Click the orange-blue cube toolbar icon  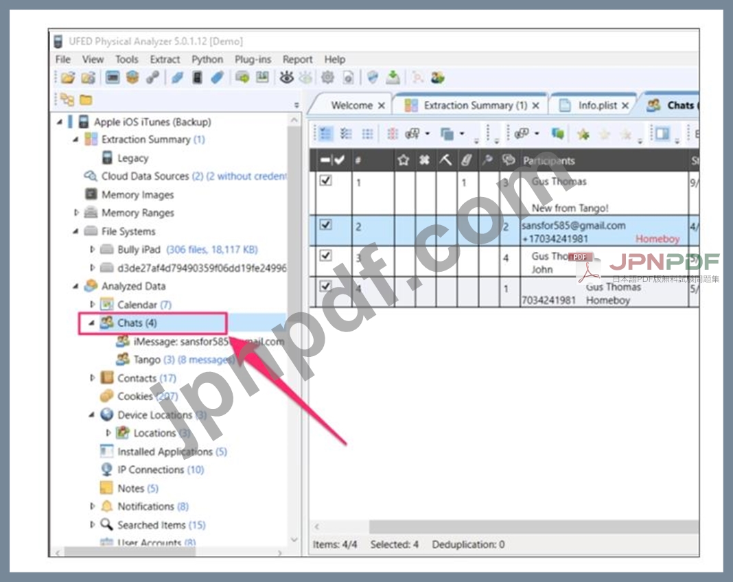coord(132,78)
